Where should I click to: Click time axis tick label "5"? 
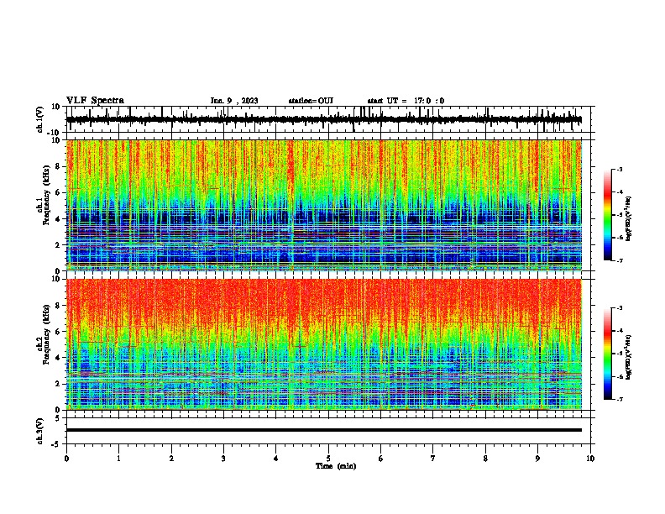[328, 459]
